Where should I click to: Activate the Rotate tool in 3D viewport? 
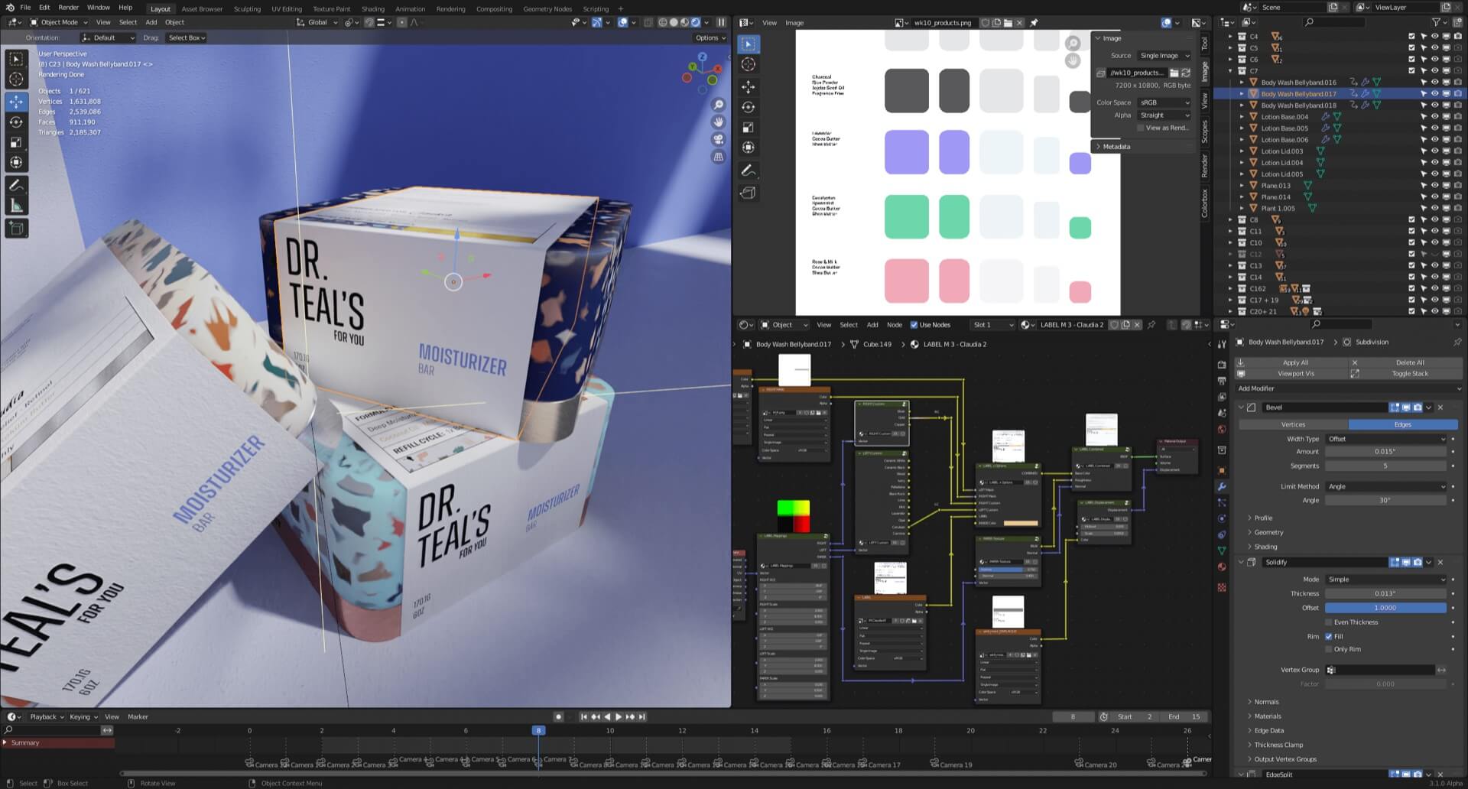coord(16,122)
